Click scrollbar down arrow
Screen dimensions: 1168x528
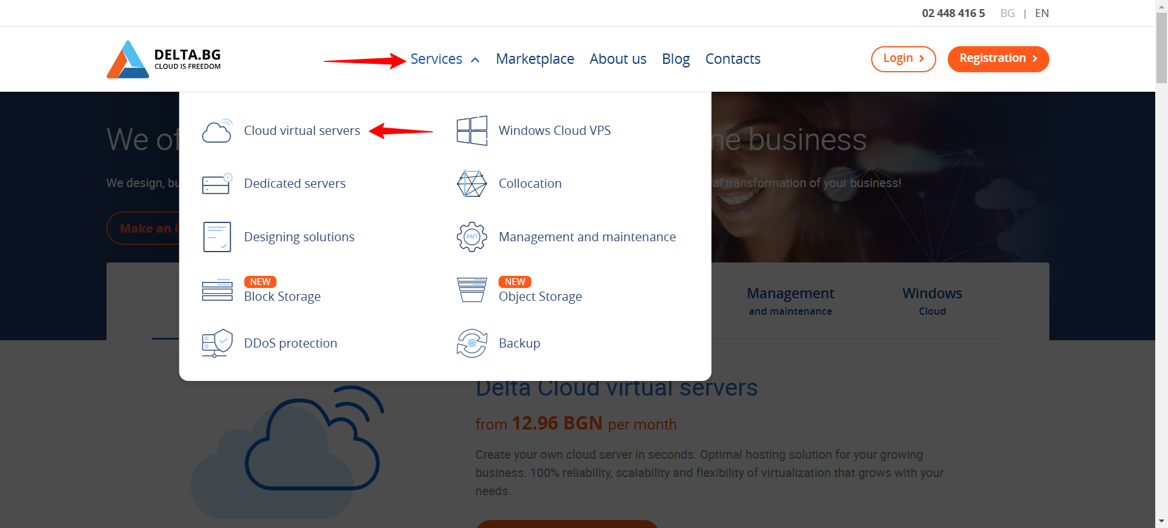[x=1161, y=522]
